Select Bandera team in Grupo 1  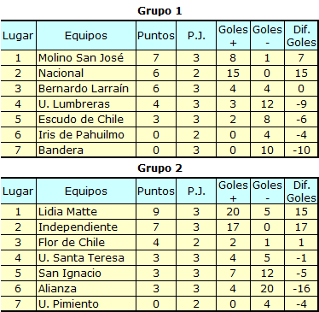tap(61, 150)
